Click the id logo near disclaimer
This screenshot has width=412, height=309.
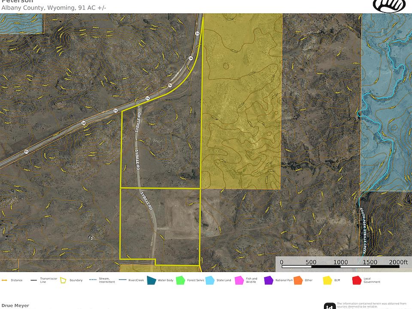point(329,306)
